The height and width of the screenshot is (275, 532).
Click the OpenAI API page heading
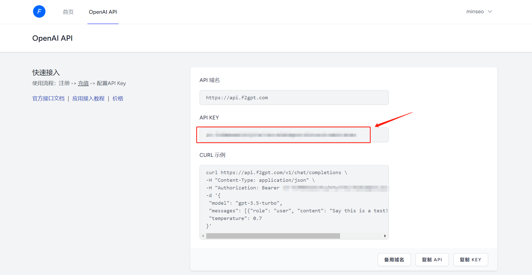point(53,38)
